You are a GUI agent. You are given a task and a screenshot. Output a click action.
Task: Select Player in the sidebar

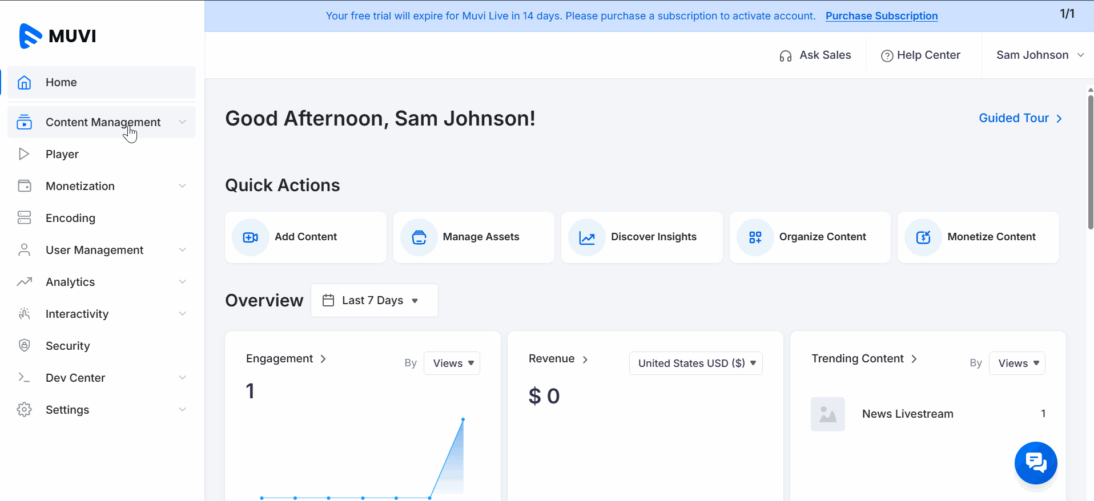pyautogui.click(x=62, y=154)
